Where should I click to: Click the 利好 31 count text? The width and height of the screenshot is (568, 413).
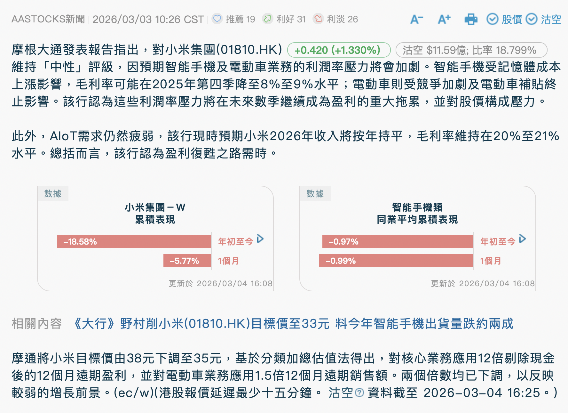coord(291,19)
